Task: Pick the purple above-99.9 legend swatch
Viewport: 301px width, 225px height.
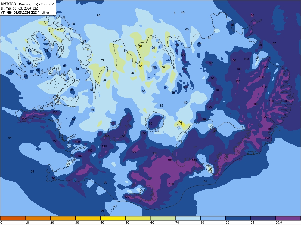Action: 288,218
